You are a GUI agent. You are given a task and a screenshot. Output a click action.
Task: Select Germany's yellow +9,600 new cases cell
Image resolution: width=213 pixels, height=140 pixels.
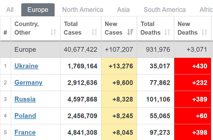(119, 83)
